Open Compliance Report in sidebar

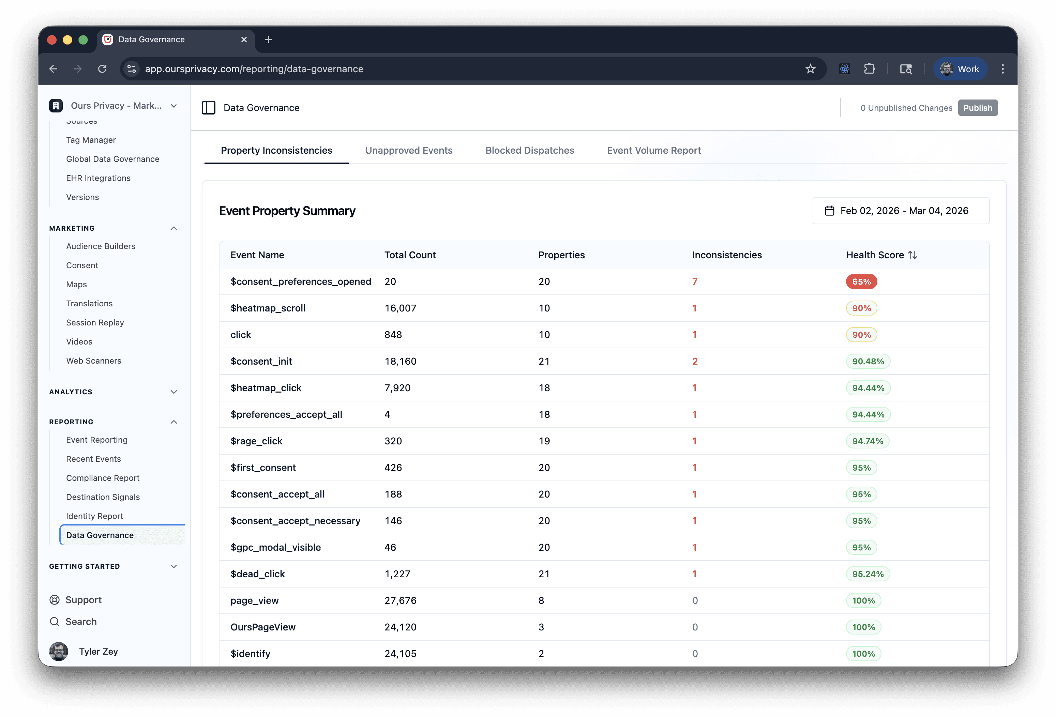coord(103,478)
